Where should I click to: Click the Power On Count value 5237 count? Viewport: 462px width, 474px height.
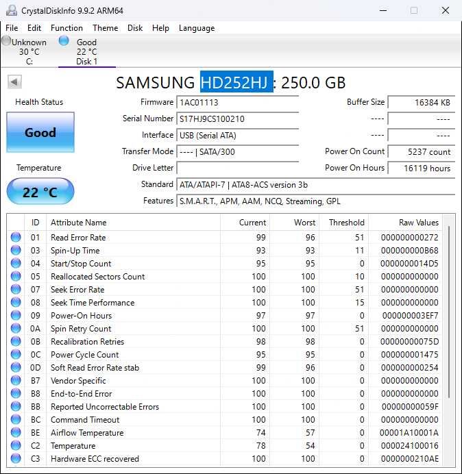[x=422, y=151]
